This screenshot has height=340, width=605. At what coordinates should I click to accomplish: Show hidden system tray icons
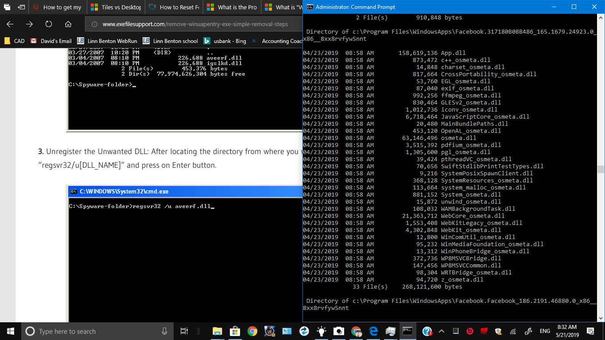coord(442,331)
